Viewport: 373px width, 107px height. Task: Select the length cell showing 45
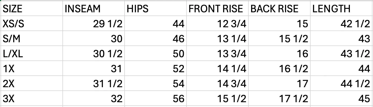coord(342,99)
